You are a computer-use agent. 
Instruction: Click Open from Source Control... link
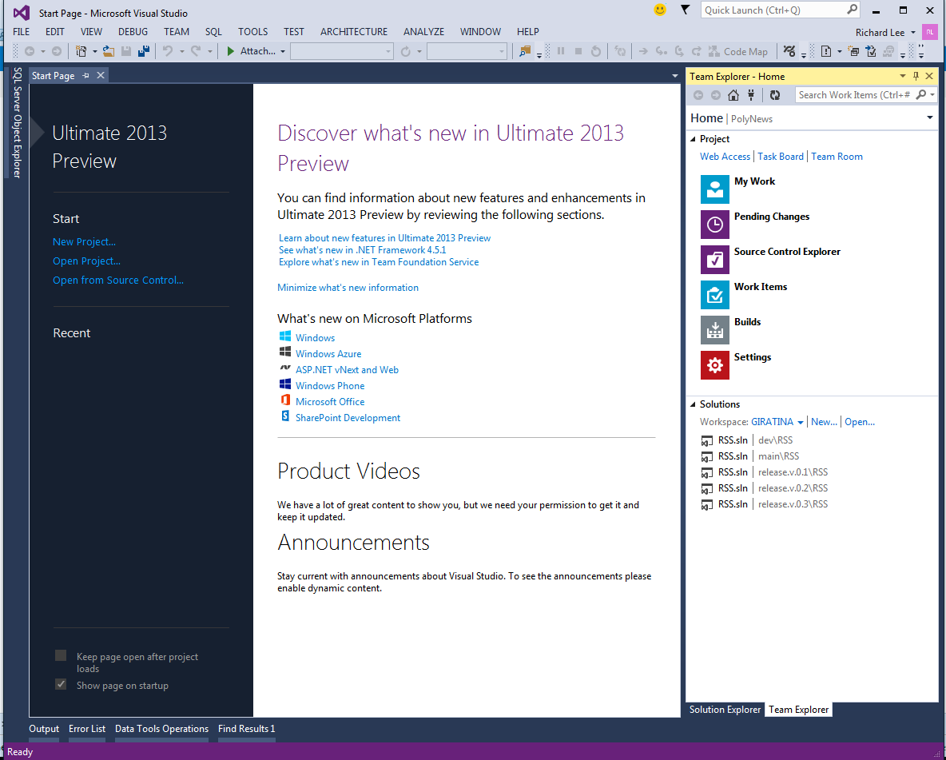118,280
